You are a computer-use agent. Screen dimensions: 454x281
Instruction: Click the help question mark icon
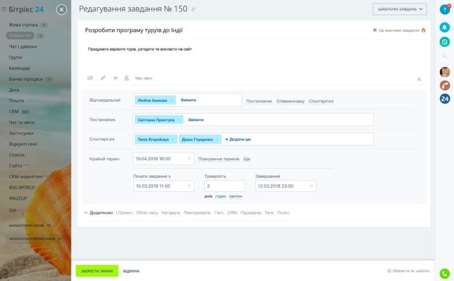(444, 9)
